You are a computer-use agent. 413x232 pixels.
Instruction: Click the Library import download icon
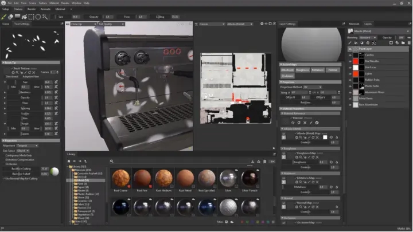(252, 162)
